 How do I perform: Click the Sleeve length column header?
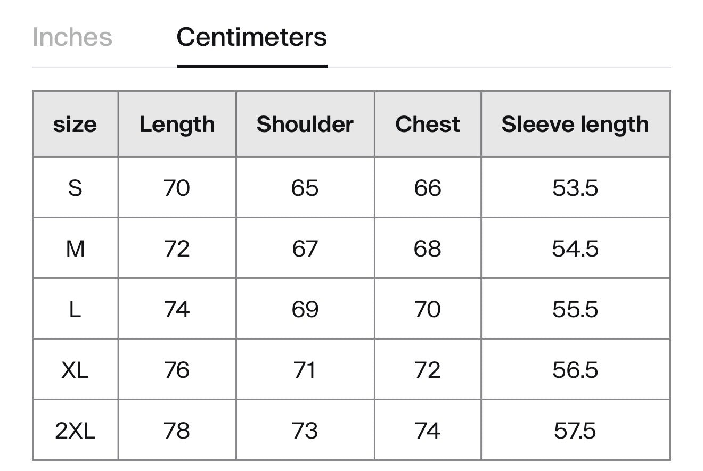[x=575, y=125]
